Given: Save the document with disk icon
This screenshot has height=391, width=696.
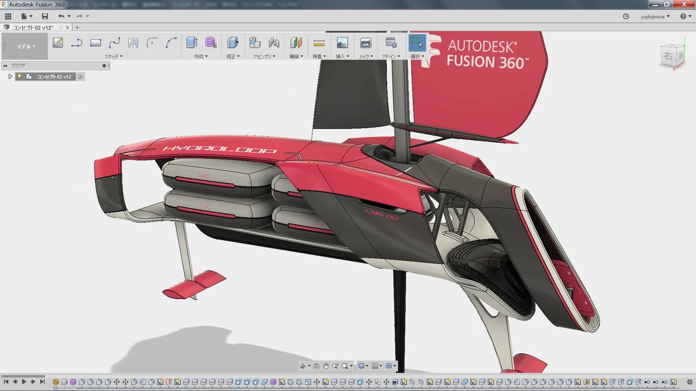Looking at the screenshot, I should pyautogui.click(x=45, y=16).
